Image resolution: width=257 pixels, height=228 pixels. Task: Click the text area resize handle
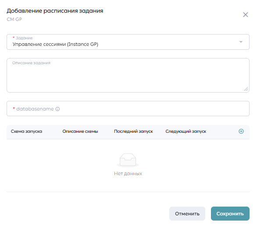point(246,89)
